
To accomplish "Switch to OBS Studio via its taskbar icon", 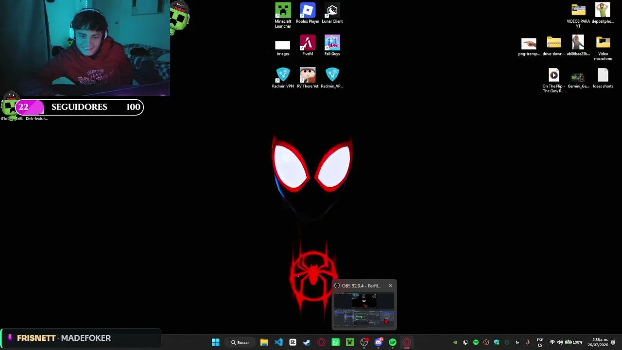I will coord(364,342).
